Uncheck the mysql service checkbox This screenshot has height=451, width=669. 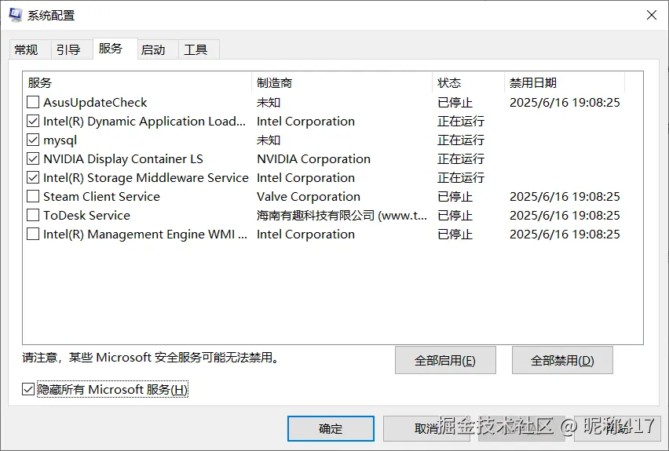(33, 140)
